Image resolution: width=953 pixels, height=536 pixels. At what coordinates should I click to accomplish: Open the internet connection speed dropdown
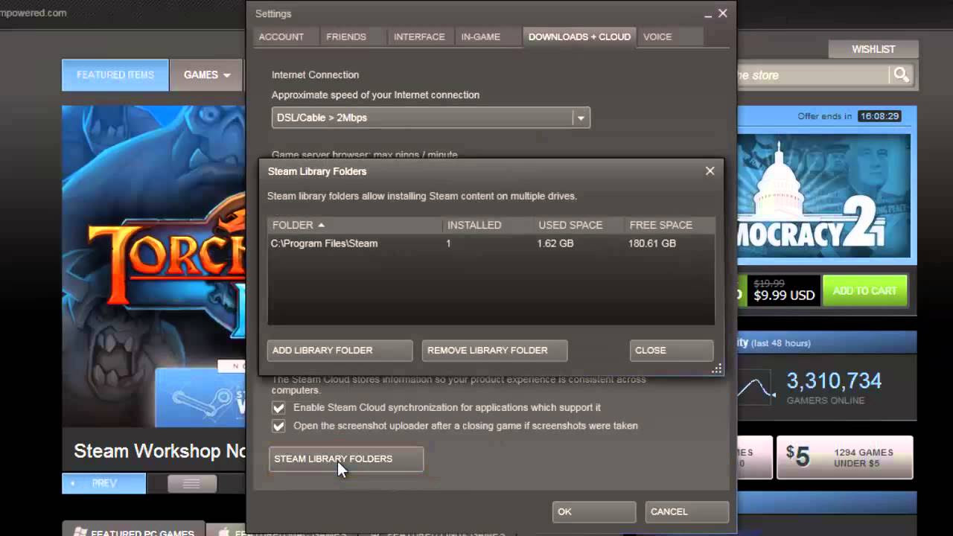[581, 117]
